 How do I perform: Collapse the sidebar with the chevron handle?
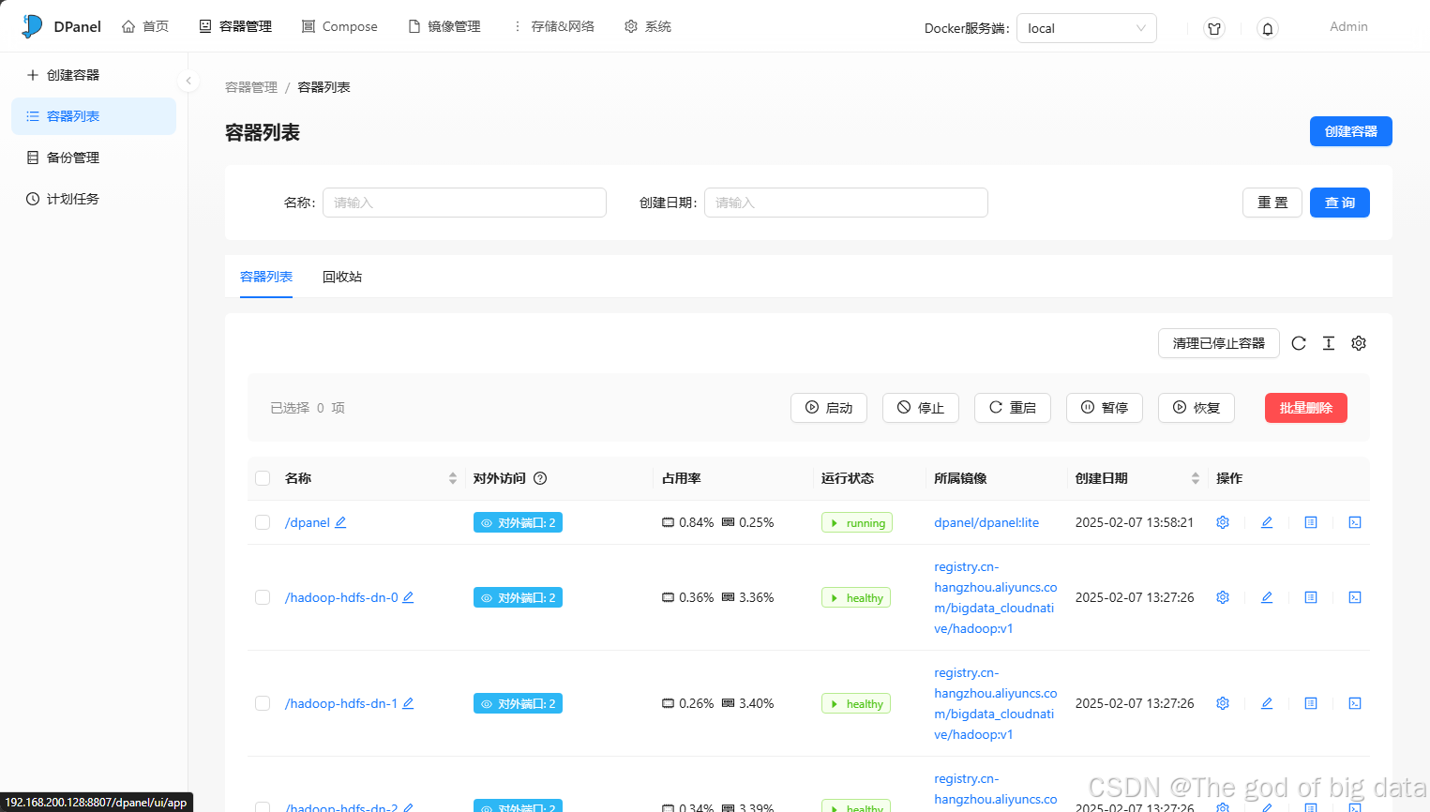coord(188,81)
